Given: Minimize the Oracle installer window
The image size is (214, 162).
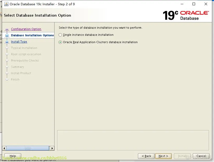Looking at the screenshot, I should click(x=182, y=4).
